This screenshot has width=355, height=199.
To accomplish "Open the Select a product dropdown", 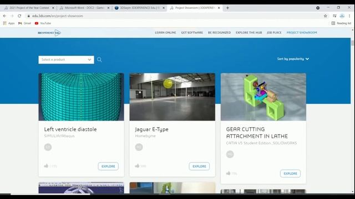I will coord(66,60).
